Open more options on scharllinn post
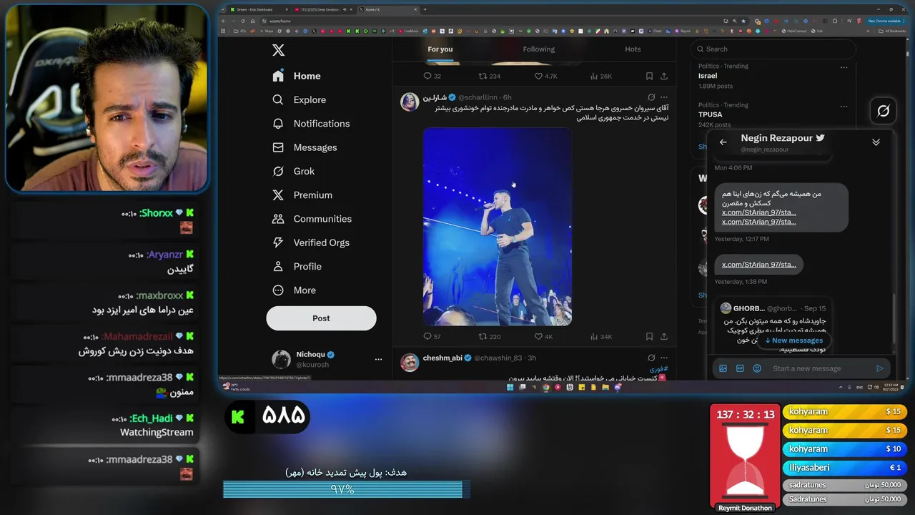The height and width of the screenshot is (515, 915). click(x=664, y=97)
